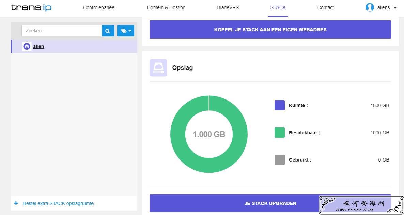Go to Domein & Hosting
This screenshot has height=215, width=404.
[166, 8]
